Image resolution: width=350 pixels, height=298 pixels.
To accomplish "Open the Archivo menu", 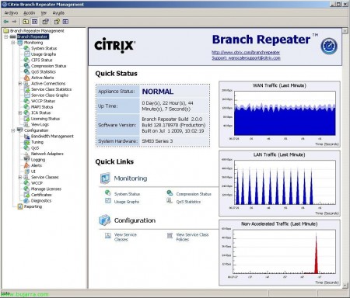I will click(x=11, y=13).
